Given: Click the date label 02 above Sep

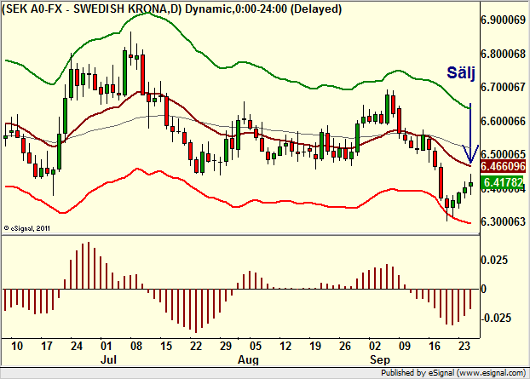Looking at the screenshot, I should [x=375, y=347].
